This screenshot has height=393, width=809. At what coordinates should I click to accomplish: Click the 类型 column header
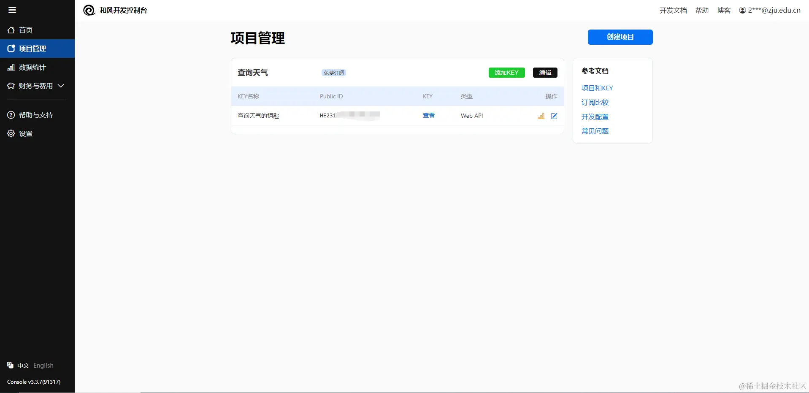[467, 96]
